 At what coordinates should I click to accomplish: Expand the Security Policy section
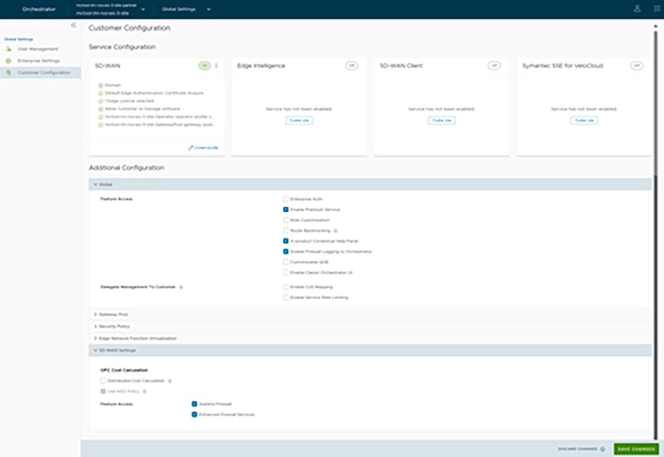pyautogui.click(x=114, y=326)
